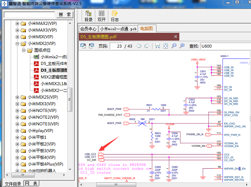Select the 小米平板4(VIP) tree item

click(x=42, y=157)
